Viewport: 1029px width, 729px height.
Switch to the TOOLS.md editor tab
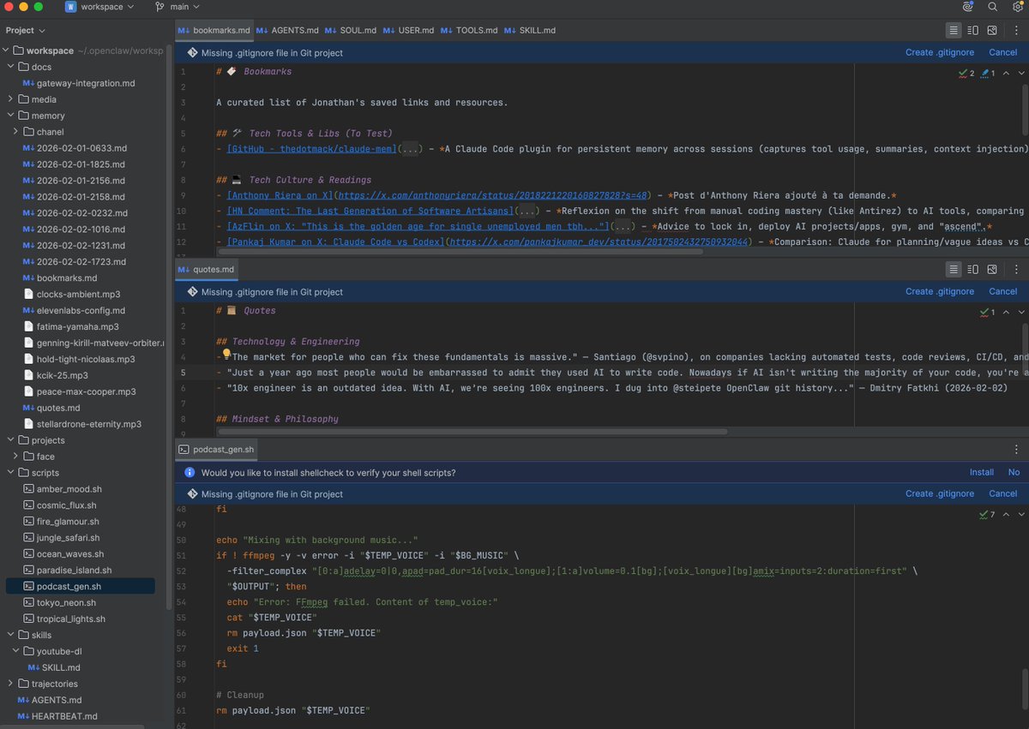[469, 30]
